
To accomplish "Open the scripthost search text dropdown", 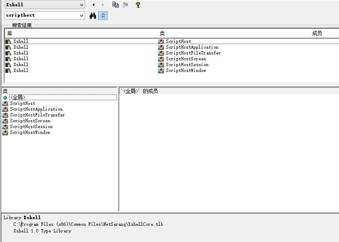I will [x=81, y=15].
